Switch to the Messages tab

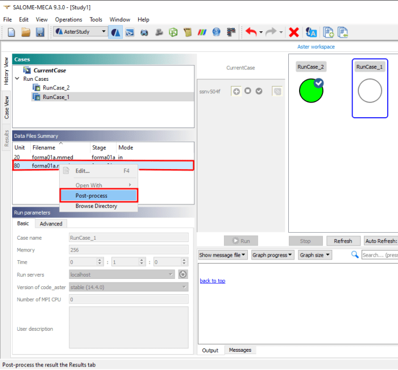(240, 350)
